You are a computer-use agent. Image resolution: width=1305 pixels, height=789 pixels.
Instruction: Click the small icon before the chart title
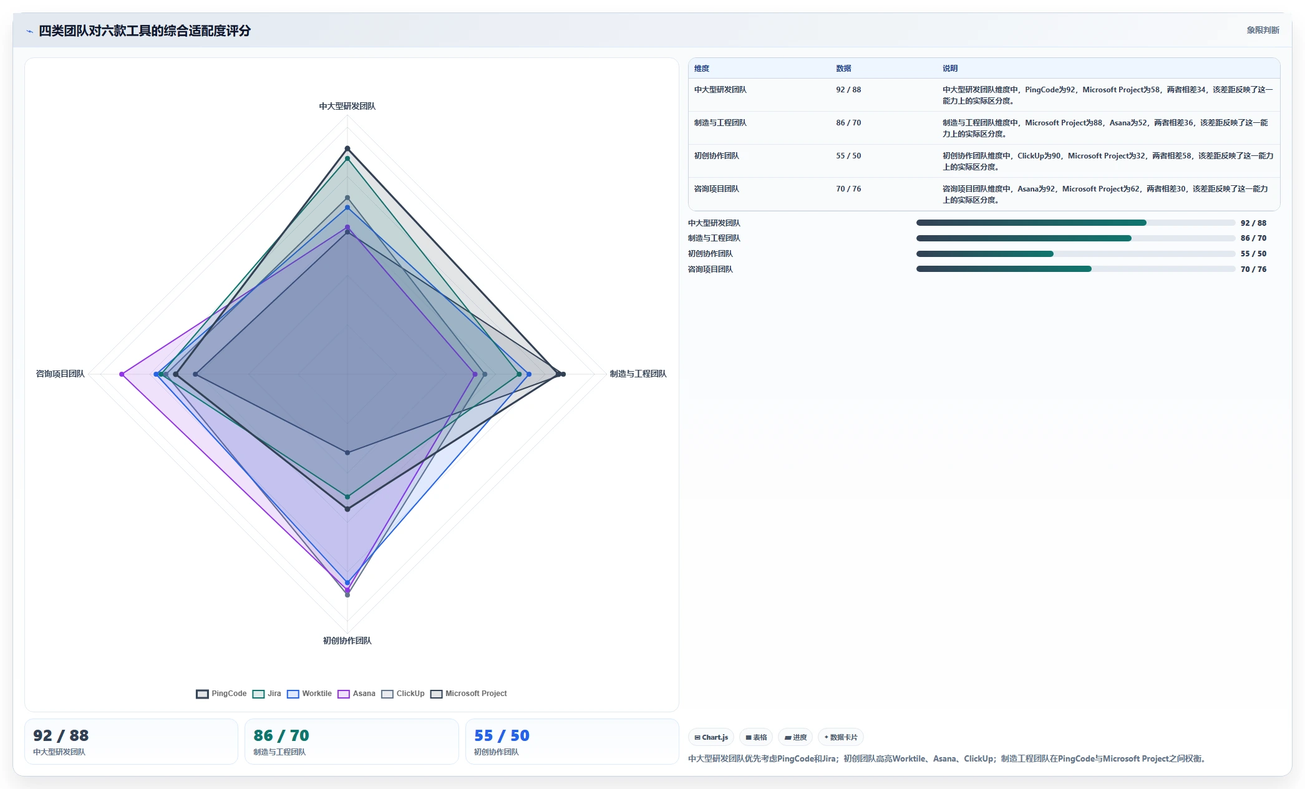[x=29, y=31]
